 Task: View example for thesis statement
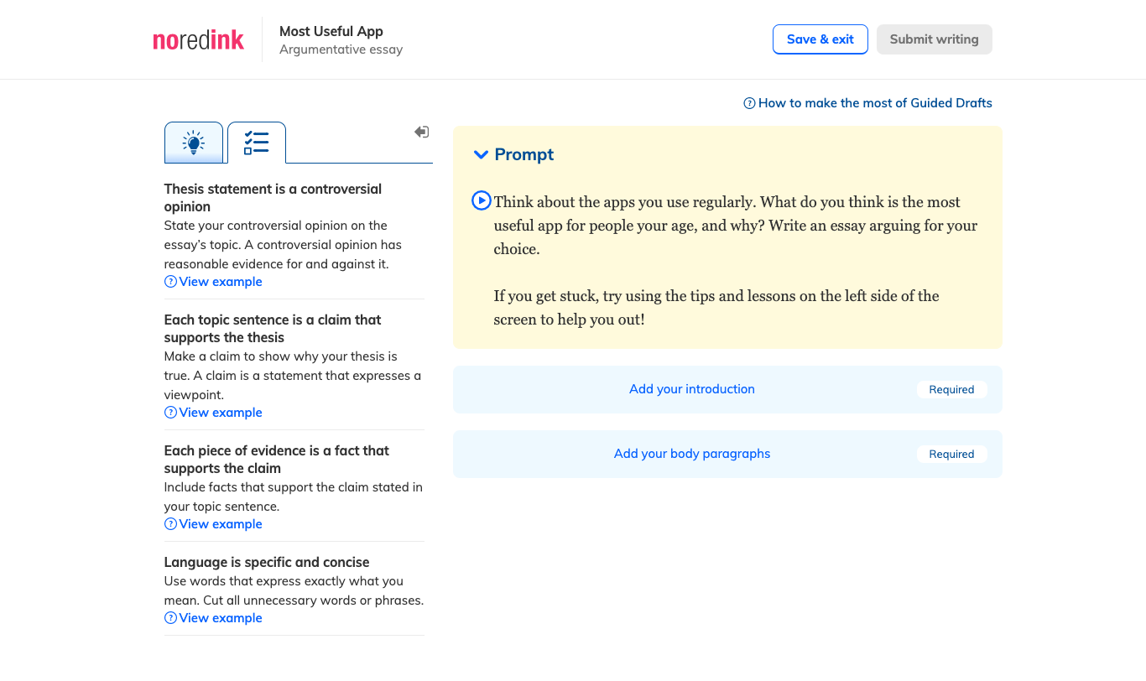(x=213, y=282)
